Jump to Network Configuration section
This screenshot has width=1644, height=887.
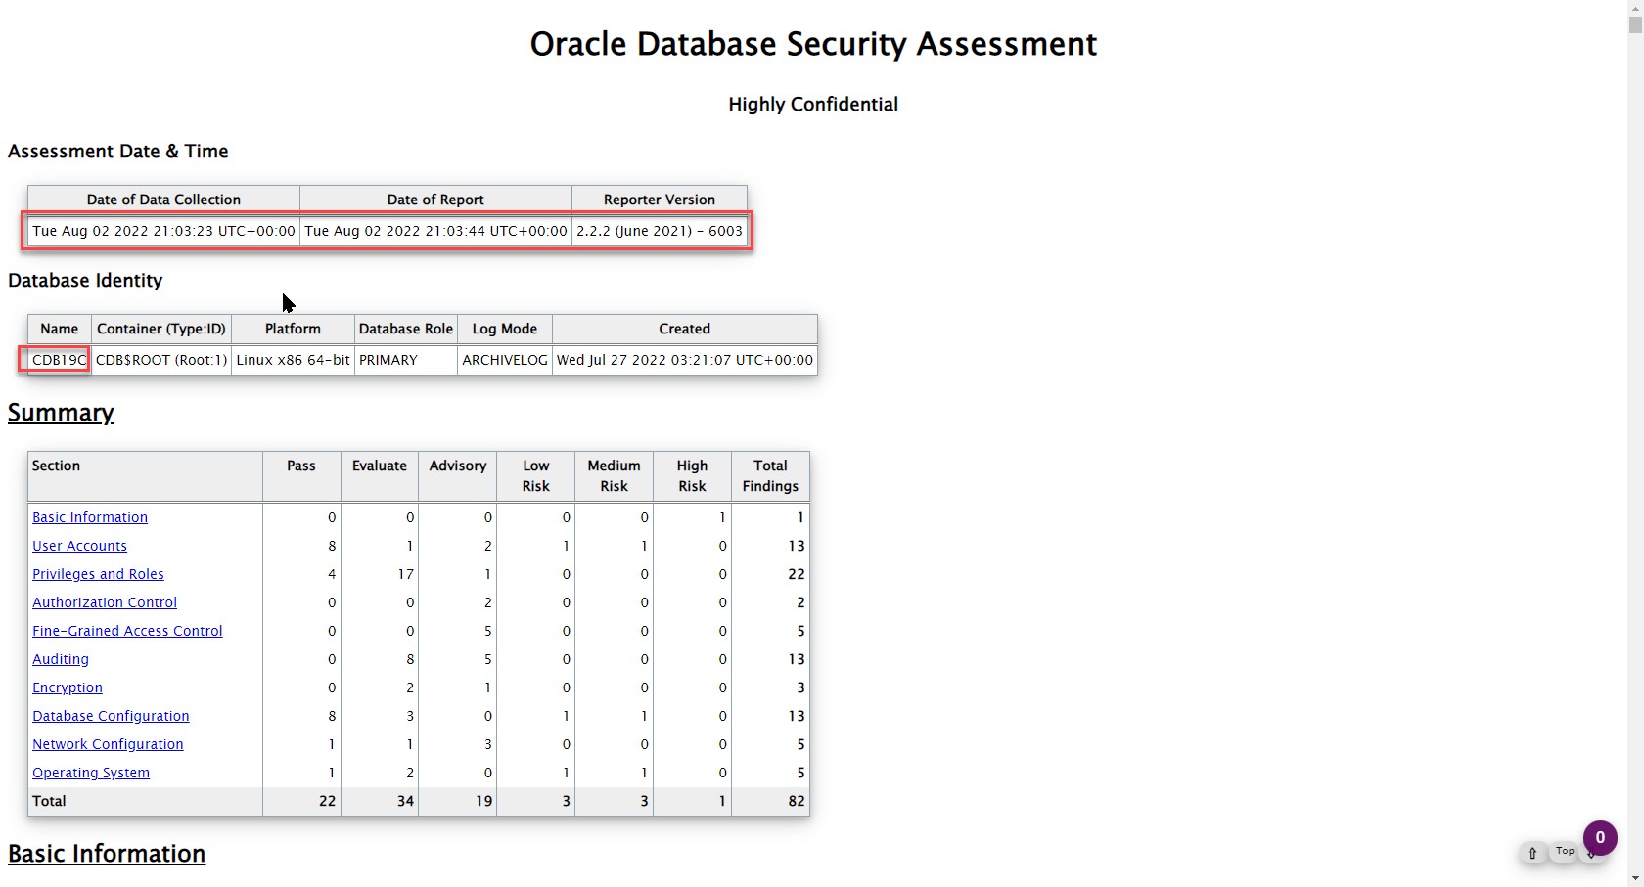tap(108, 744)
